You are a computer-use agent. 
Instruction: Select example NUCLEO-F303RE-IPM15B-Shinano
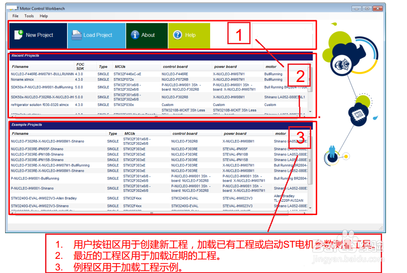[37, 160]
